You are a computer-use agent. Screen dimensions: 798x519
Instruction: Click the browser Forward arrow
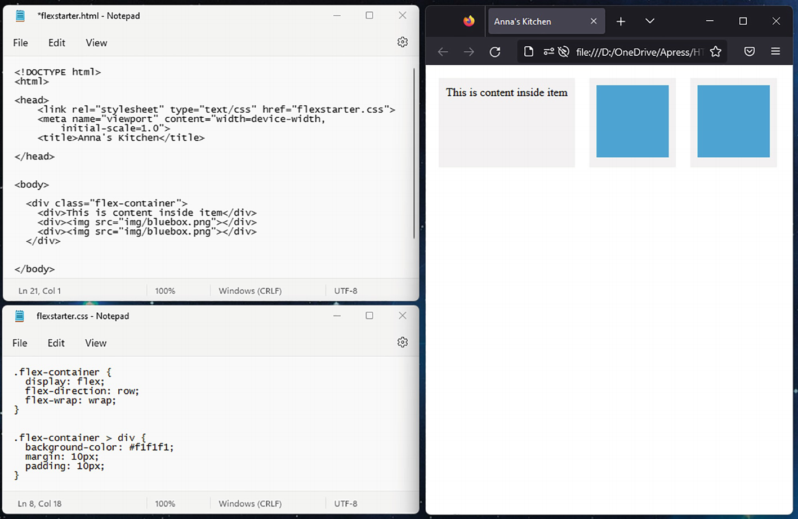469,52
